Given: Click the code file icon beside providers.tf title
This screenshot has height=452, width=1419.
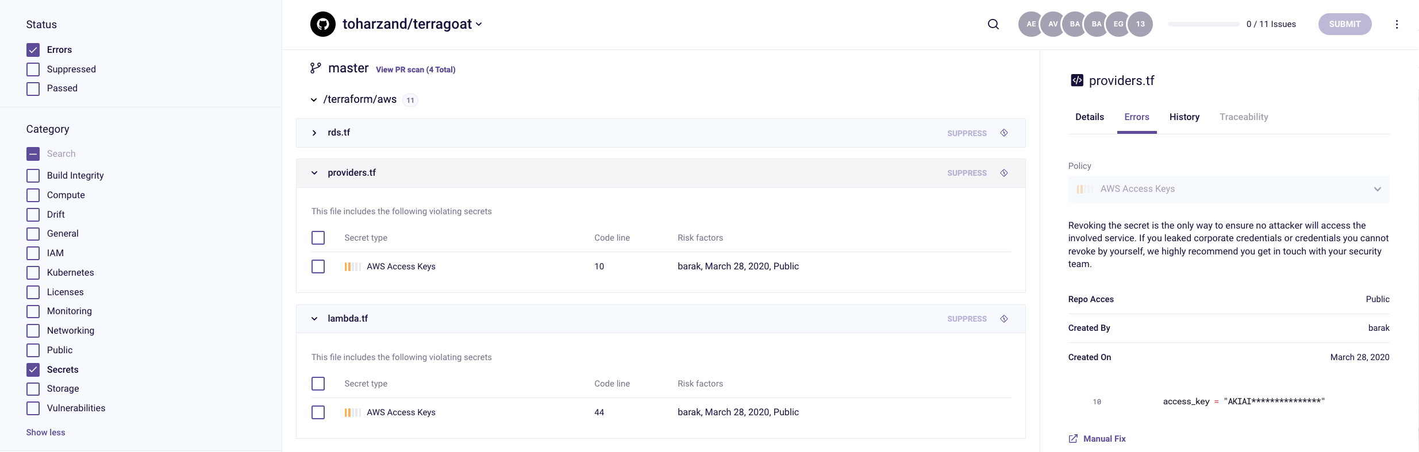Looking at the screenshot, I should coord(1077,80).
